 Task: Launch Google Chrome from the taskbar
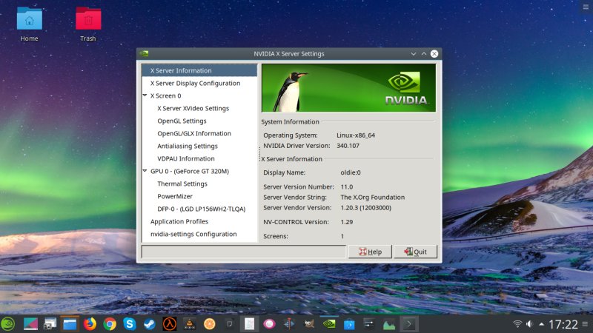(110, 324)
